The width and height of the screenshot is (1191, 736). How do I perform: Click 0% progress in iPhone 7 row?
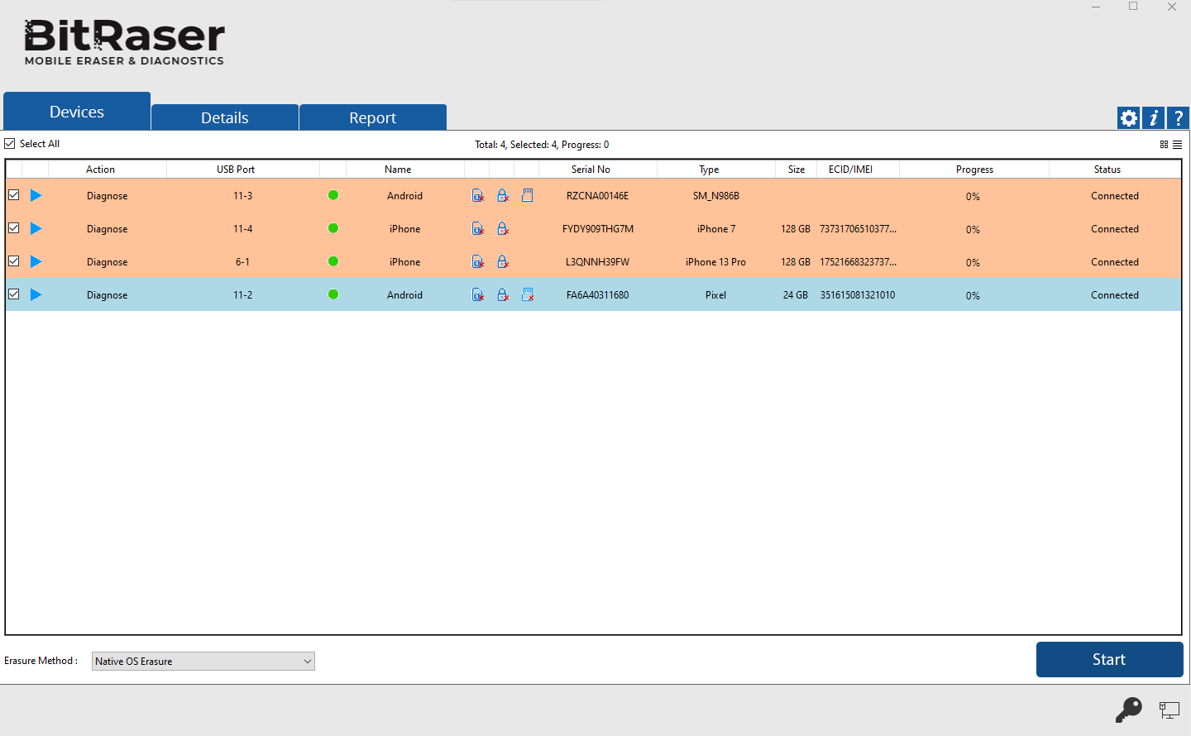click(x=973, y=230)
